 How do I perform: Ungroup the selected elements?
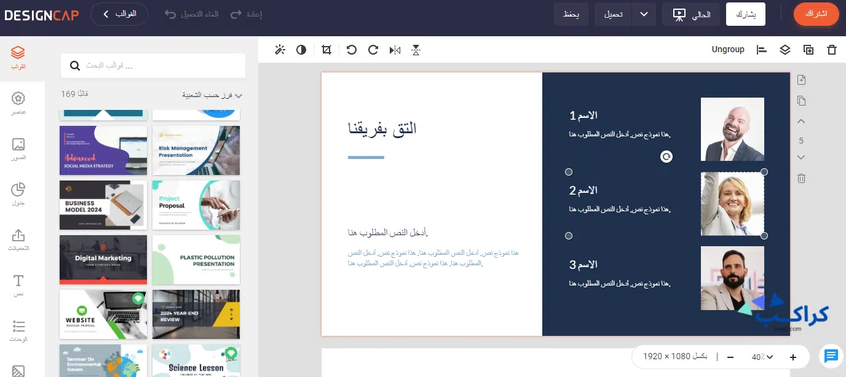[728, 50]
